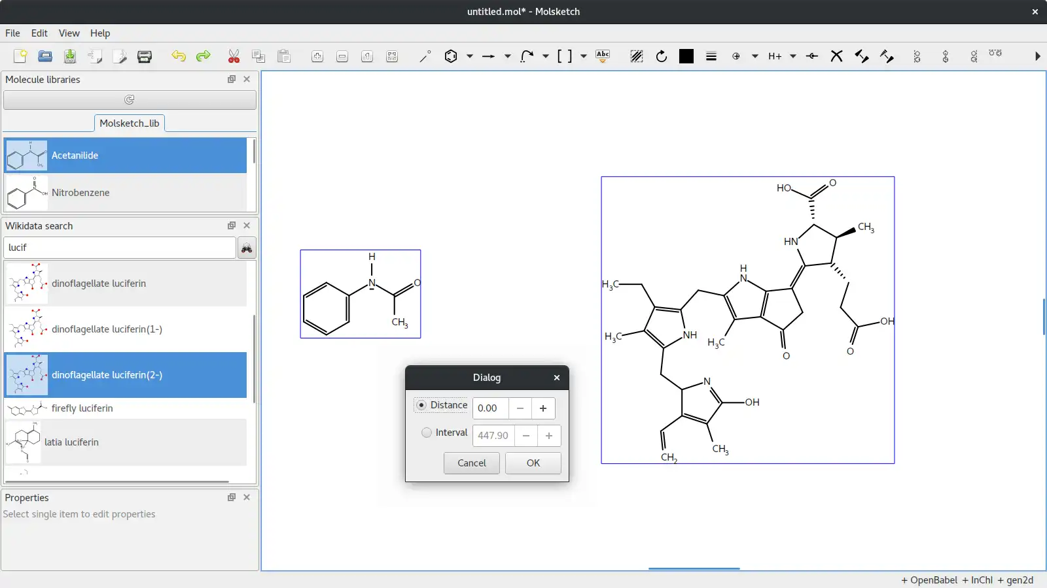The image size is (1047, 588).
Task: Click the black color swatch
Action: 686,57
